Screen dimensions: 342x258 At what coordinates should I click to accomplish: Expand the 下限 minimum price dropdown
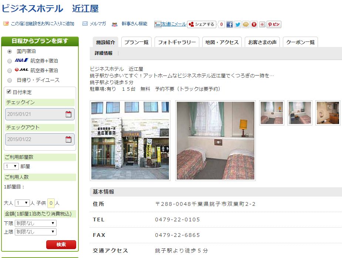tap(35, 223)
